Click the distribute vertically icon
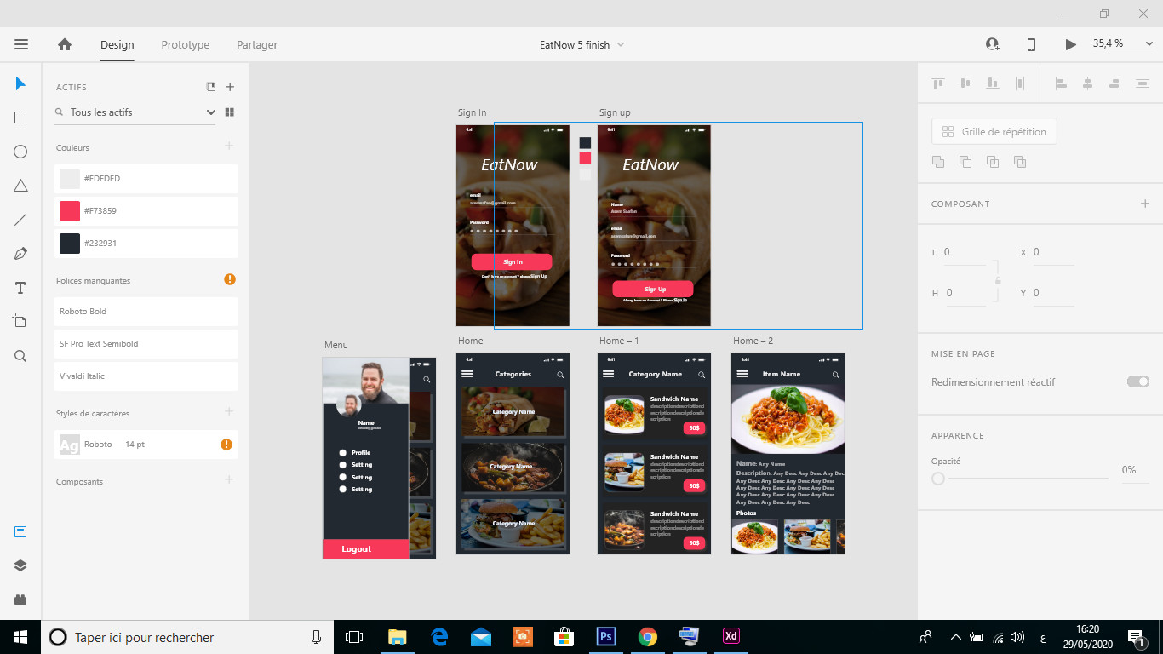Screen dimensions: 1163x654 pos(1019,83)
